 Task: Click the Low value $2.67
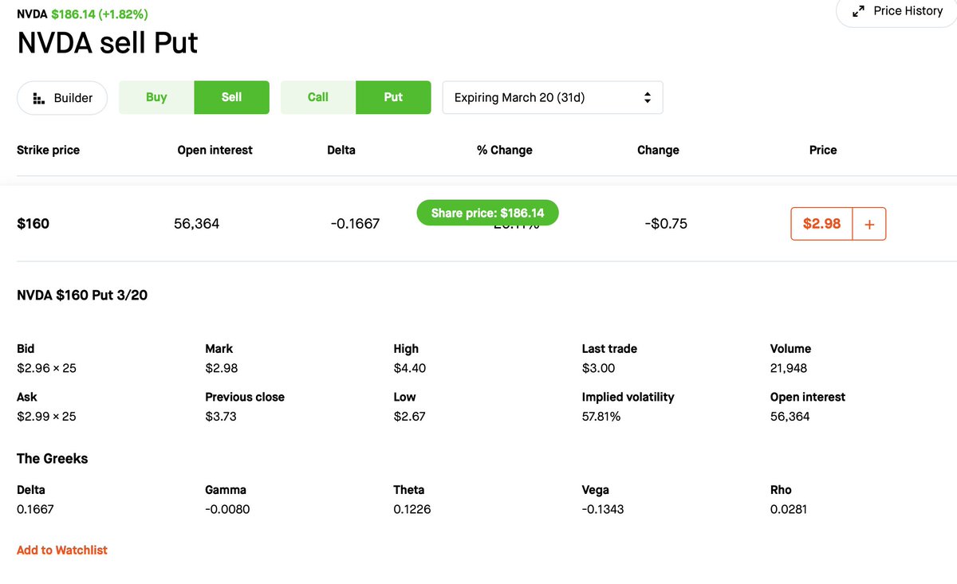409,416
